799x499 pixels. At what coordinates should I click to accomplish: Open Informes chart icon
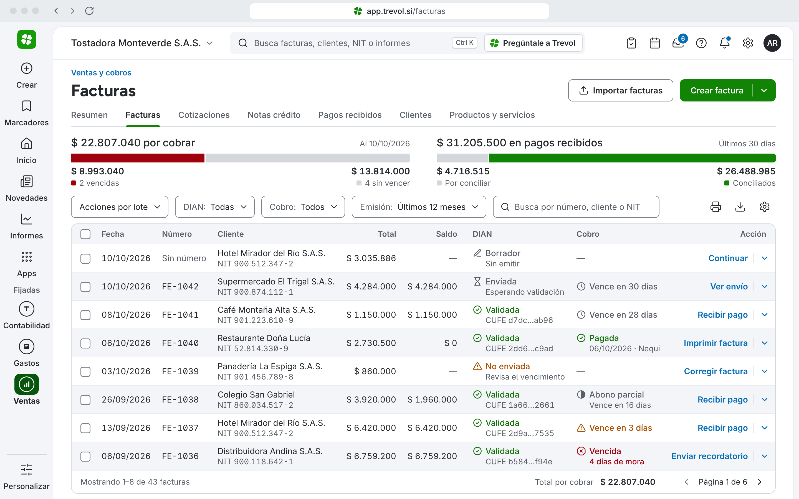pos(26,219)
